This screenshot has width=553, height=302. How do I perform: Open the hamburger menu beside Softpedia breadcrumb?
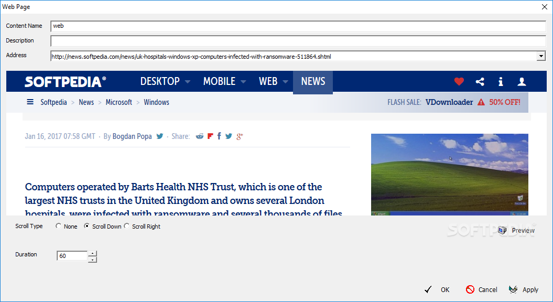[x=30, y=102]
